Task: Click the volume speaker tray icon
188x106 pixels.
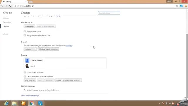Action: (x=173, y=103)
